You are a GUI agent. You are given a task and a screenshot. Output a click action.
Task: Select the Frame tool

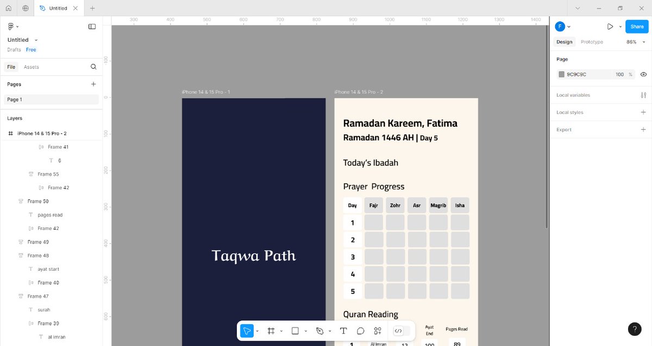(x=271, y=331)
